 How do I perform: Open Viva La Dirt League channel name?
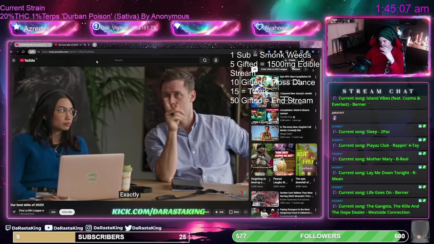(x=30, y=210)
